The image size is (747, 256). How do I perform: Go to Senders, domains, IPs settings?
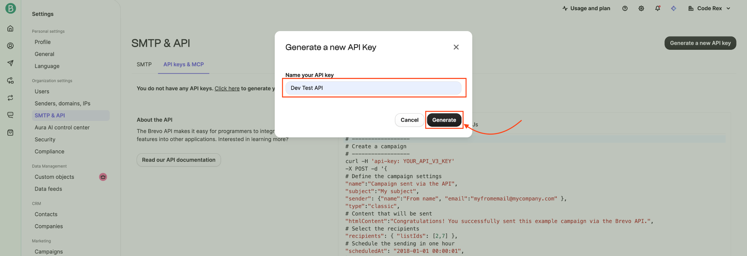(x=62, y=103)
